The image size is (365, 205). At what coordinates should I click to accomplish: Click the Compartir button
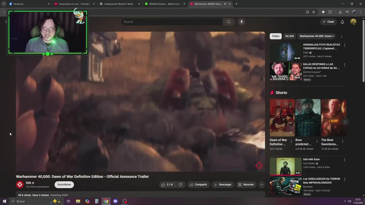[x=198, y=184]
